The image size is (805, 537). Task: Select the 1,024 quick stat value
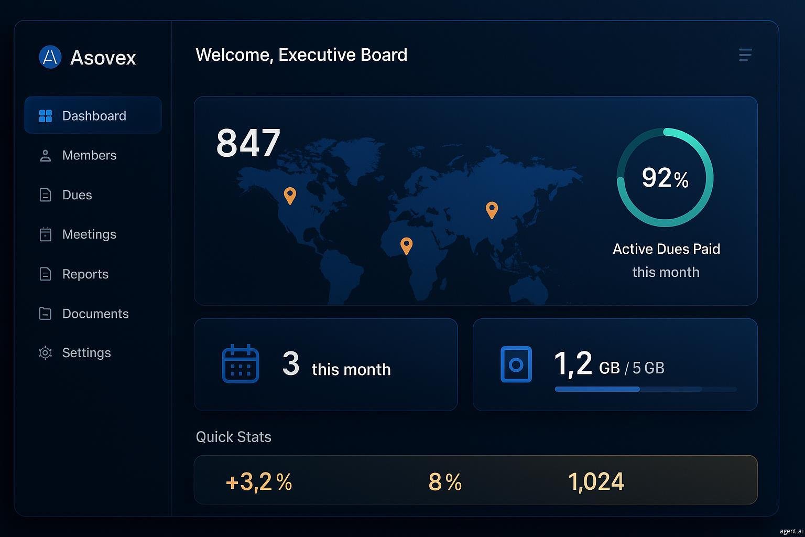596,480
